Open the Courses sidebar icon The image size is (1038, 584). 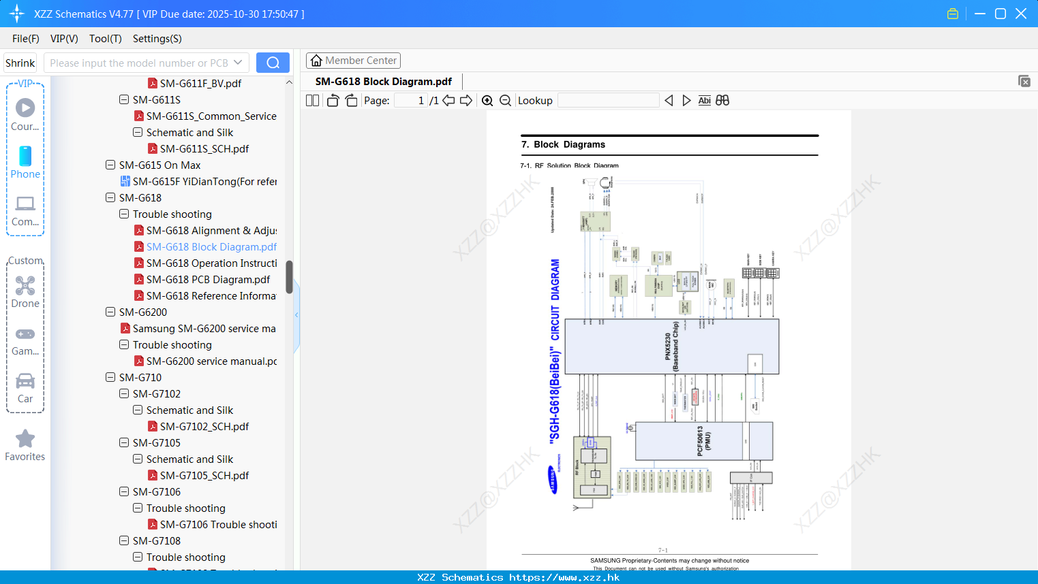pos(25,114)
